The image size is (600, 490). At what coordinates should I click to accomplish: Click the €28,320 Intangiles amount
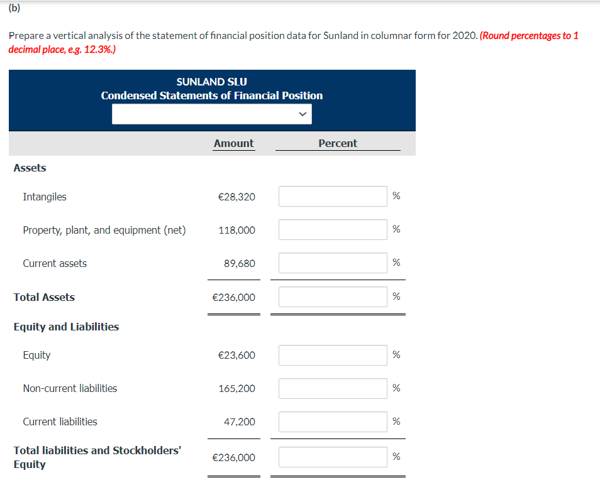[x=236, y=197]
